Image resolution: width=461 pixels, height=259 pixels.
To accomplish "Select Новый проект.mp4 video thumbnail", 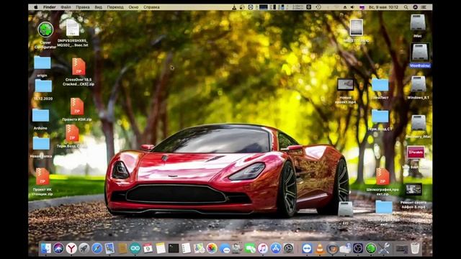I will click(346, 84).
